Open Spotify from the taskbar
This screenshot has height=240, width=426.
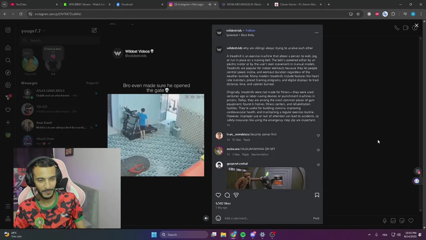pyautogui.click(x=243, y=235)
